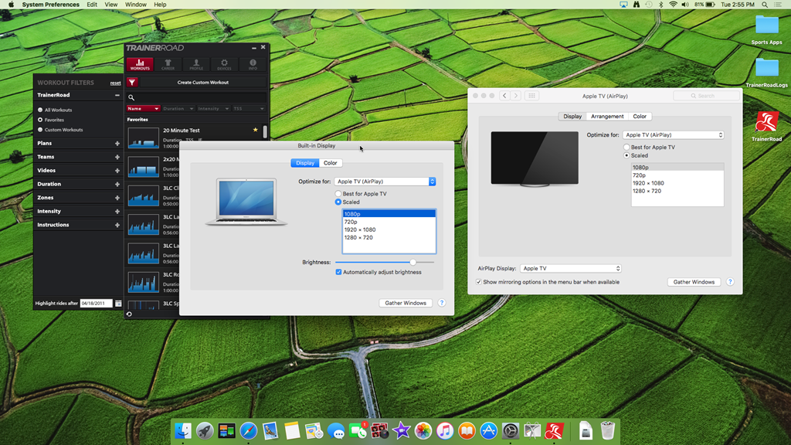Screen dimensions: 791x445
Task: Click Gather Windows in Built-in Display
Action: point(406,303)
